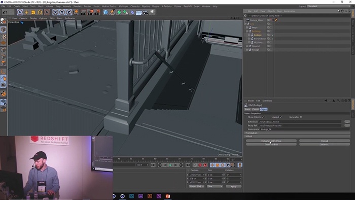Enable the Generator checkbox
Screen dimensions: 355x200
tap(301, 117)
